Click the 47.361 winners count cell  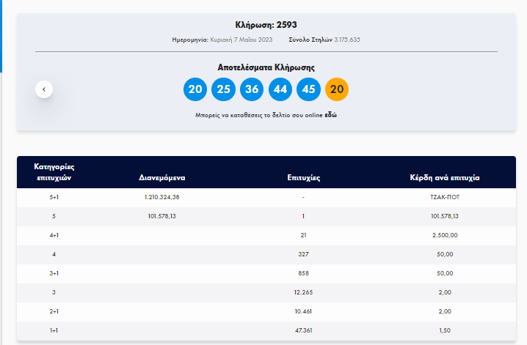coord(302,330)
